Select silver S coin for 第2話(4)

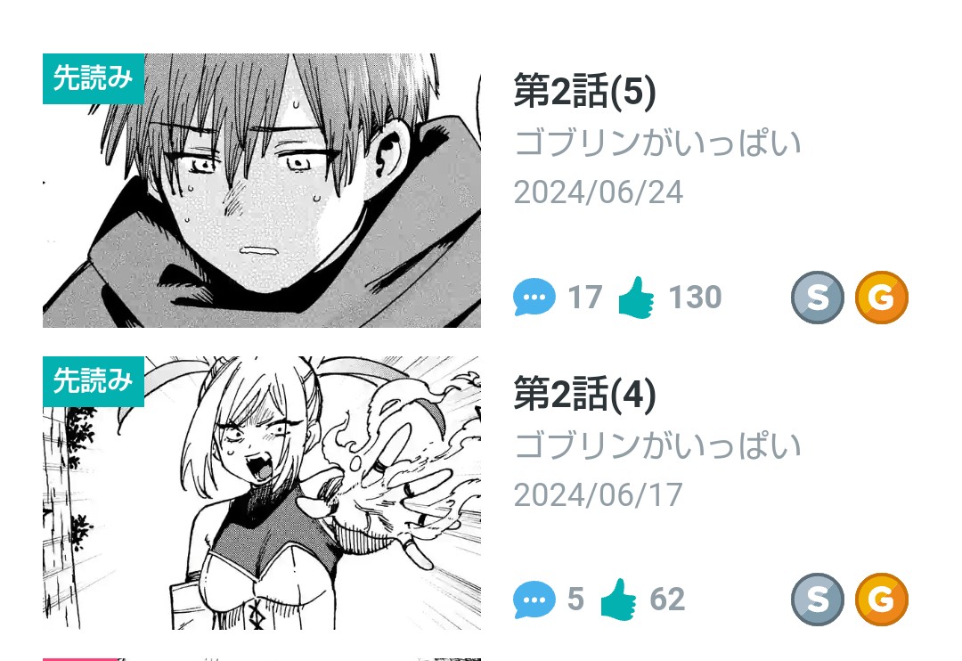817,599
